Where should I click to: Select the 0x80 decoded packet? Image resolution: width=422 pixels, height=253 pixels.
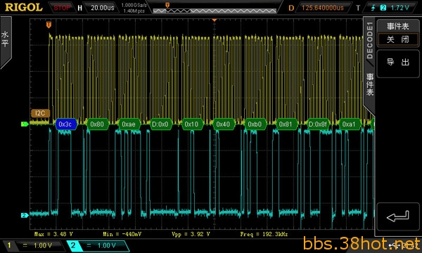coord(97,124)
